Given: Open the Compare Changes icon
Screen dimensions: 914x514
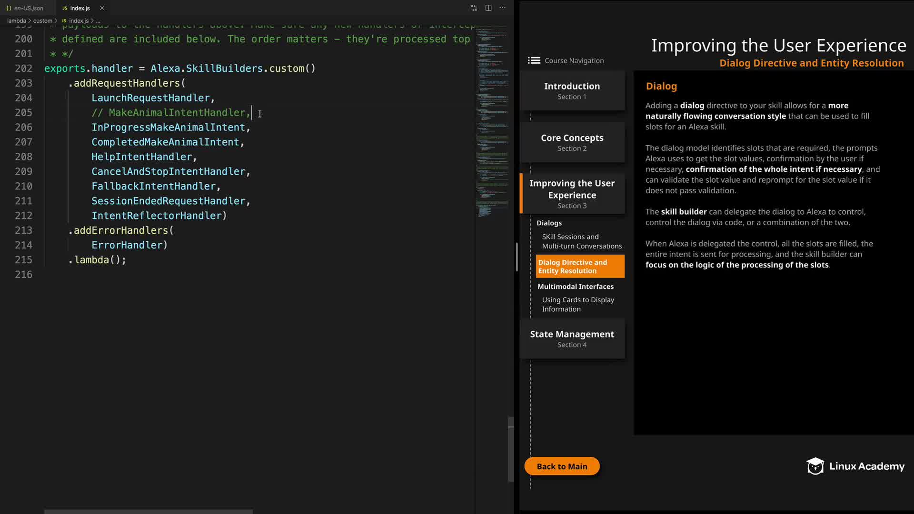Looking at the screenshot, I should point(474,8).
